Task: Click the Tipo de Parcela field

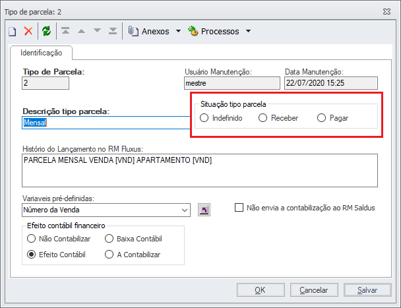Action: 46,83
